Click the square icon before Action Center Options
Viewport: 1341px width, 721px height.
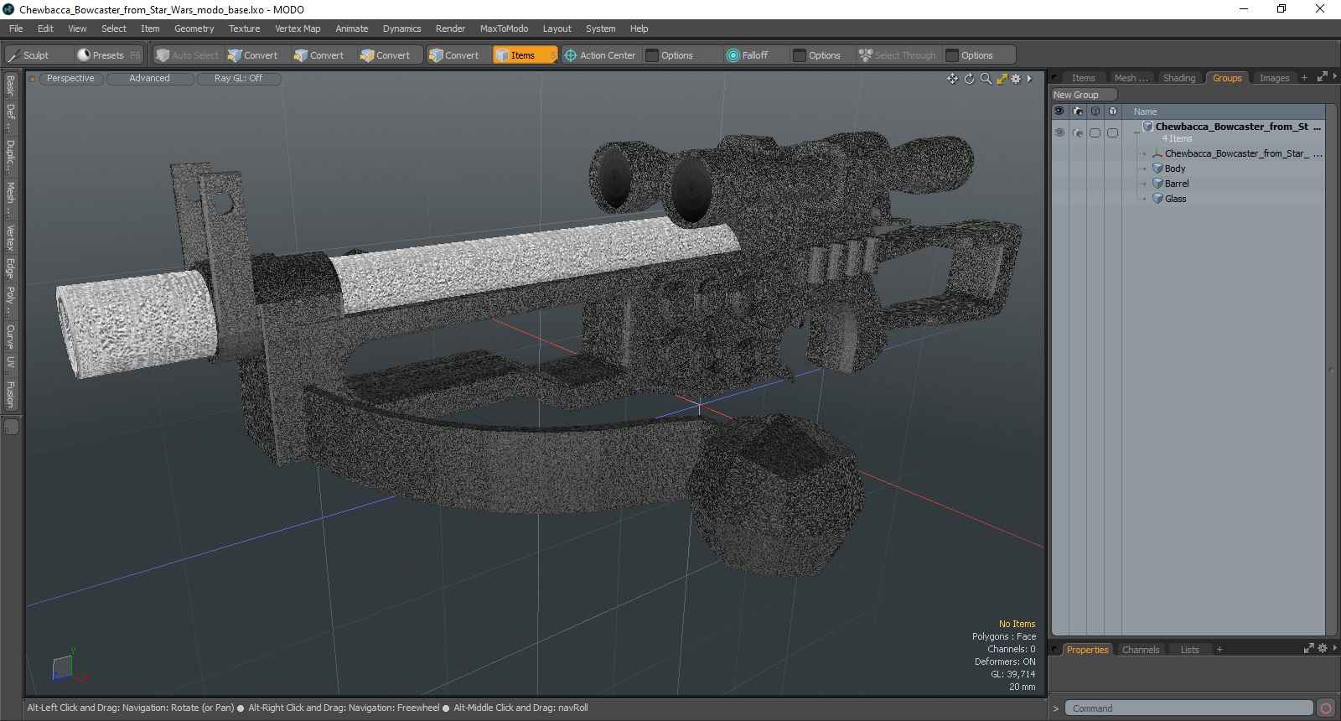point(652,55)
